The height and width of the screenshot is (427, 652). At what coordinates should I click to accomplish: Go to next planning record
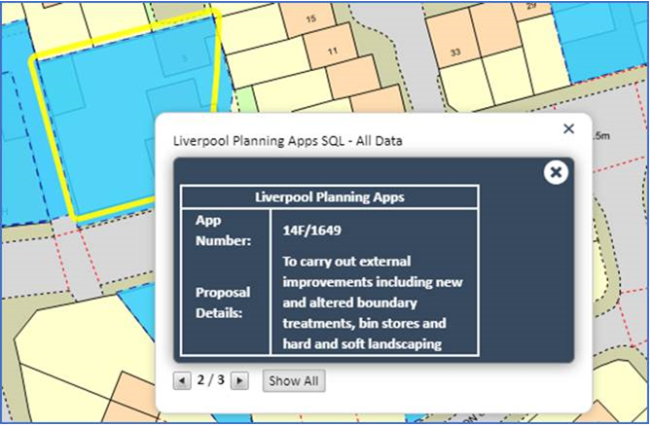point(239,380)
